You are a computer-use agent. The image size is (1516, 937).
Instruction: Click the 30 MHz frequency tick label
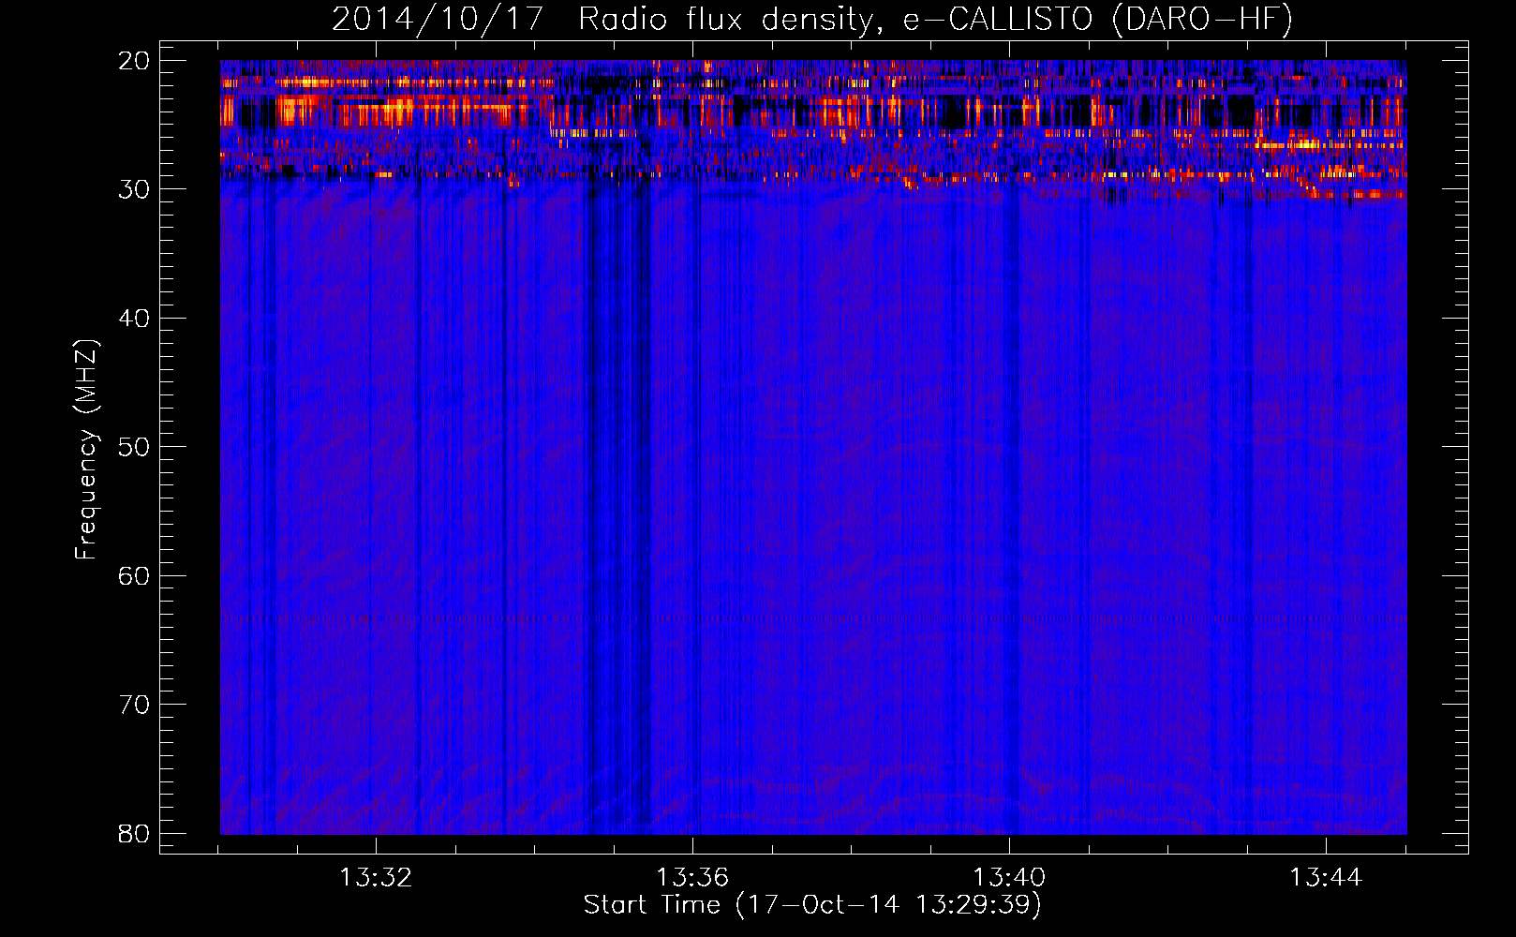pyautogui.click(x=134, y=189)
